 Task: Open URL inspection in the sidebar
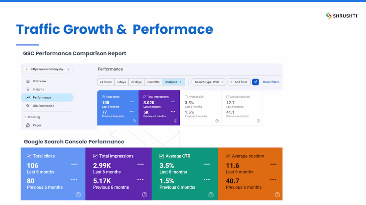tap(47, 106)
